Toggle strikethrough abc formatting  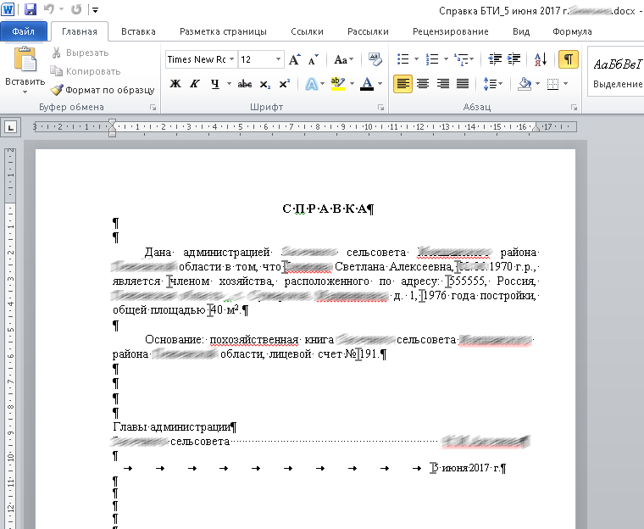245,84
